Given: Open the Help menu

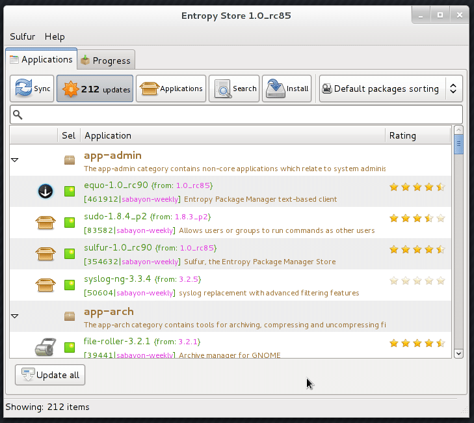Looking at the screenshot, I should (55, 36).
